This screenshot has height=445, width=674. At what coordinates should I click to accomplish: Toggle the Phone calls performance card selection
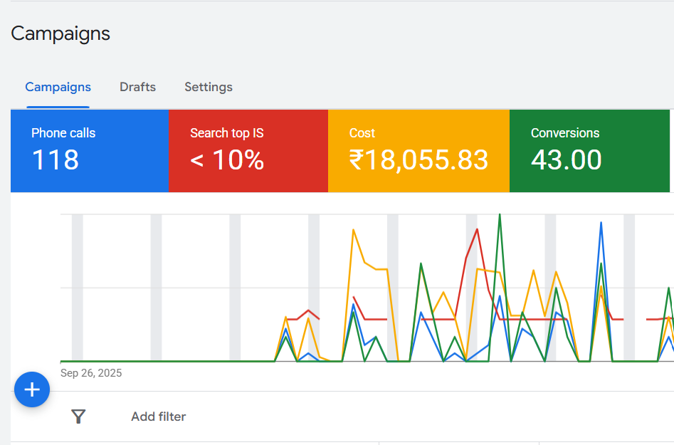(x=89, y=150)
